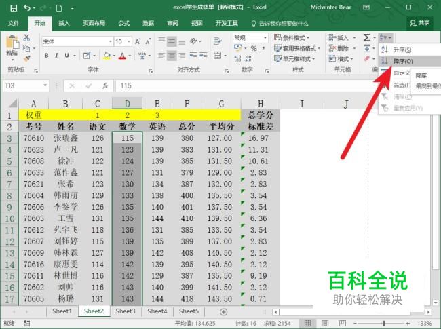Switch to Sheet3 worksheet tab
The width and height of the screenshot is (441, 329).
point(126,311)
